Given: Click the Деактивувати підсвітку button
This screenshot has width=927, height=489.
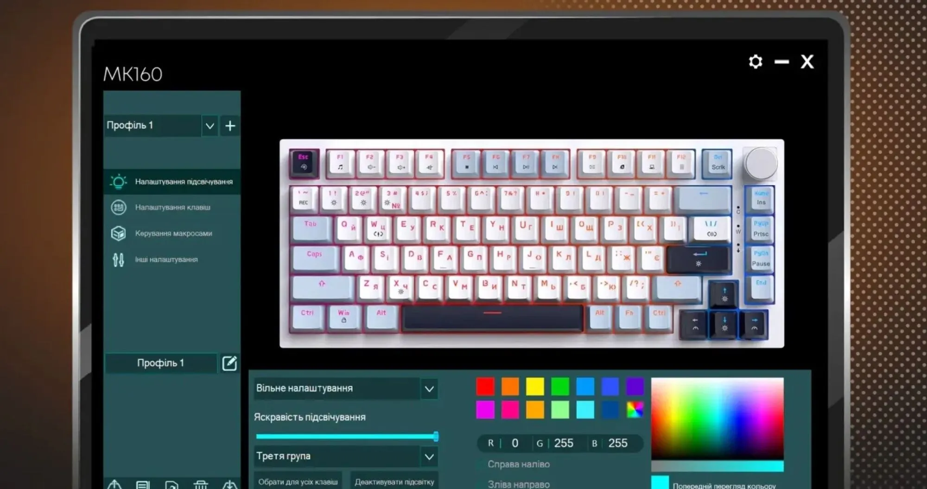Looking at the screenshot, I should coord(394,482).
